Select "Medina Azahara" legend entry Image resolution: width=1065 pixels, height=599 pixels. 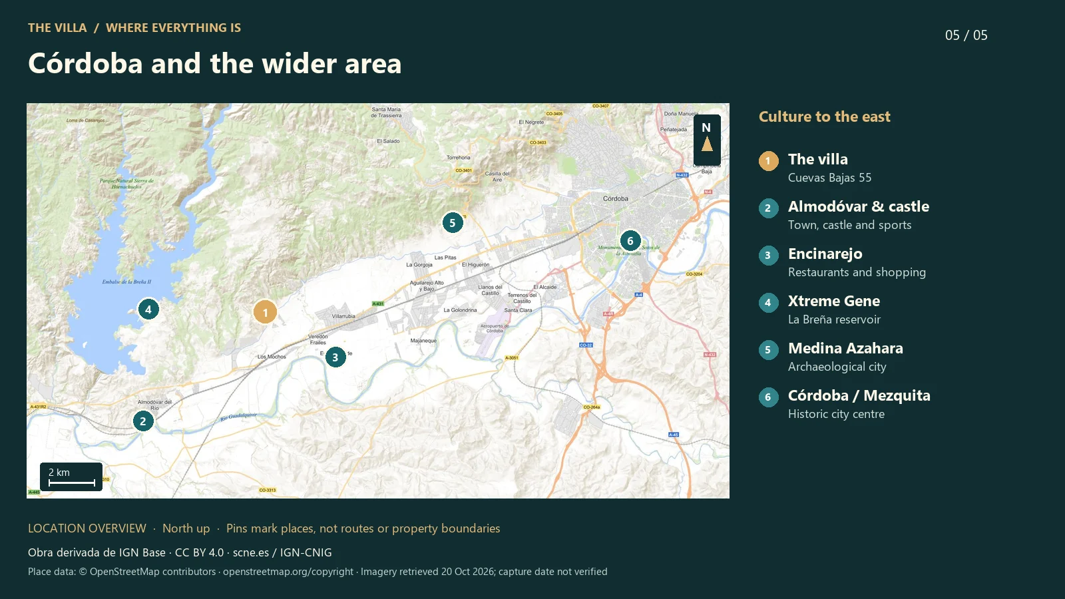(845, 357)
